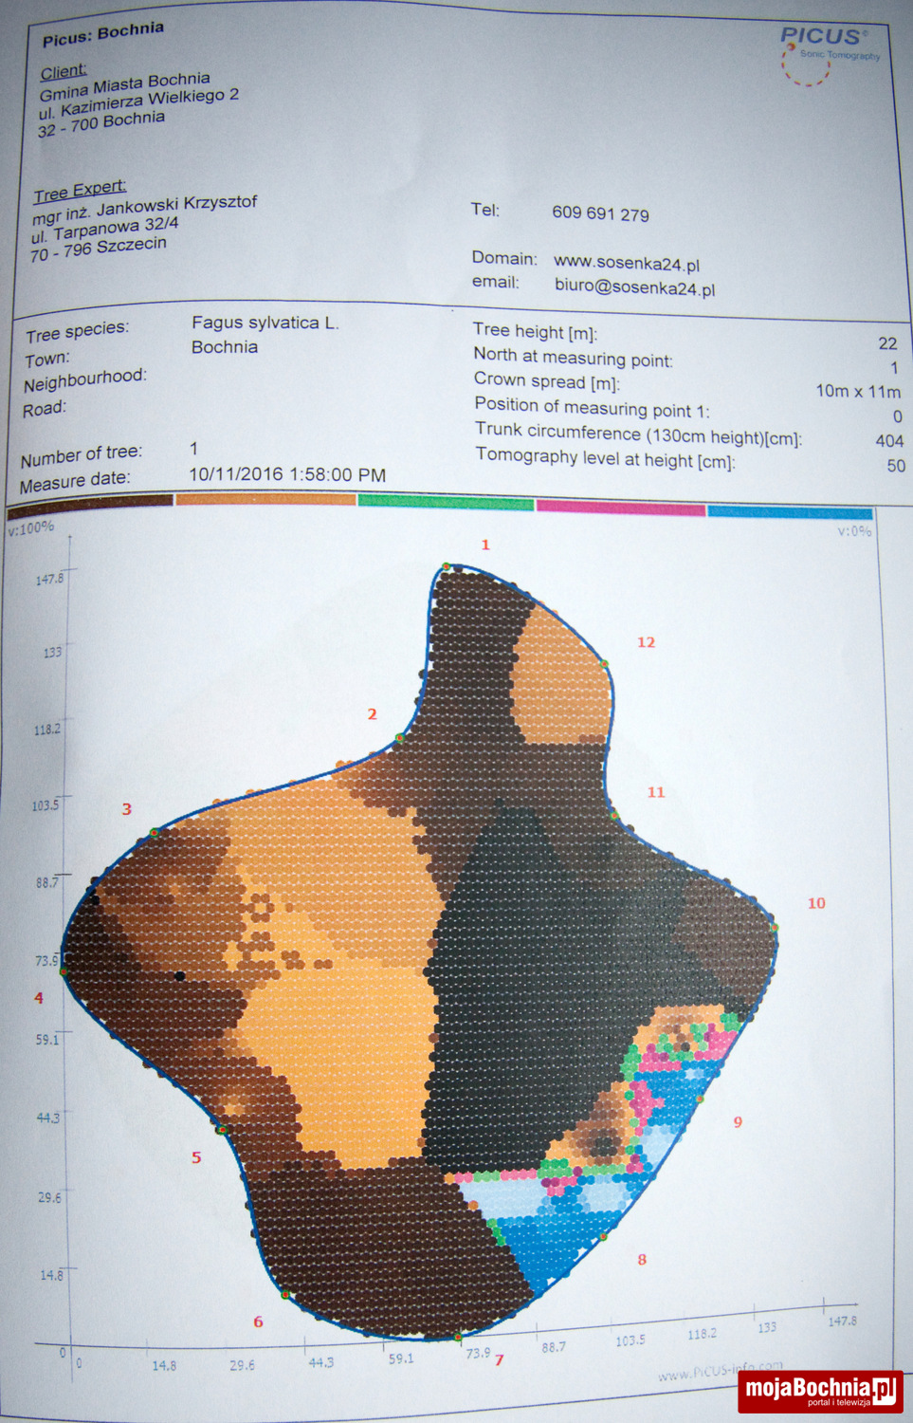Click the mojaBochnia.pl portal logo
913x1423 pixels.
point(820,1391)
